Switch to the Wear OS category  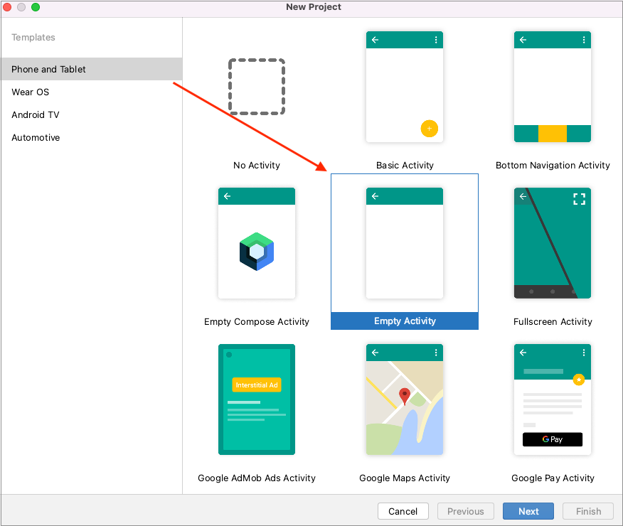(x=30, y=92)
